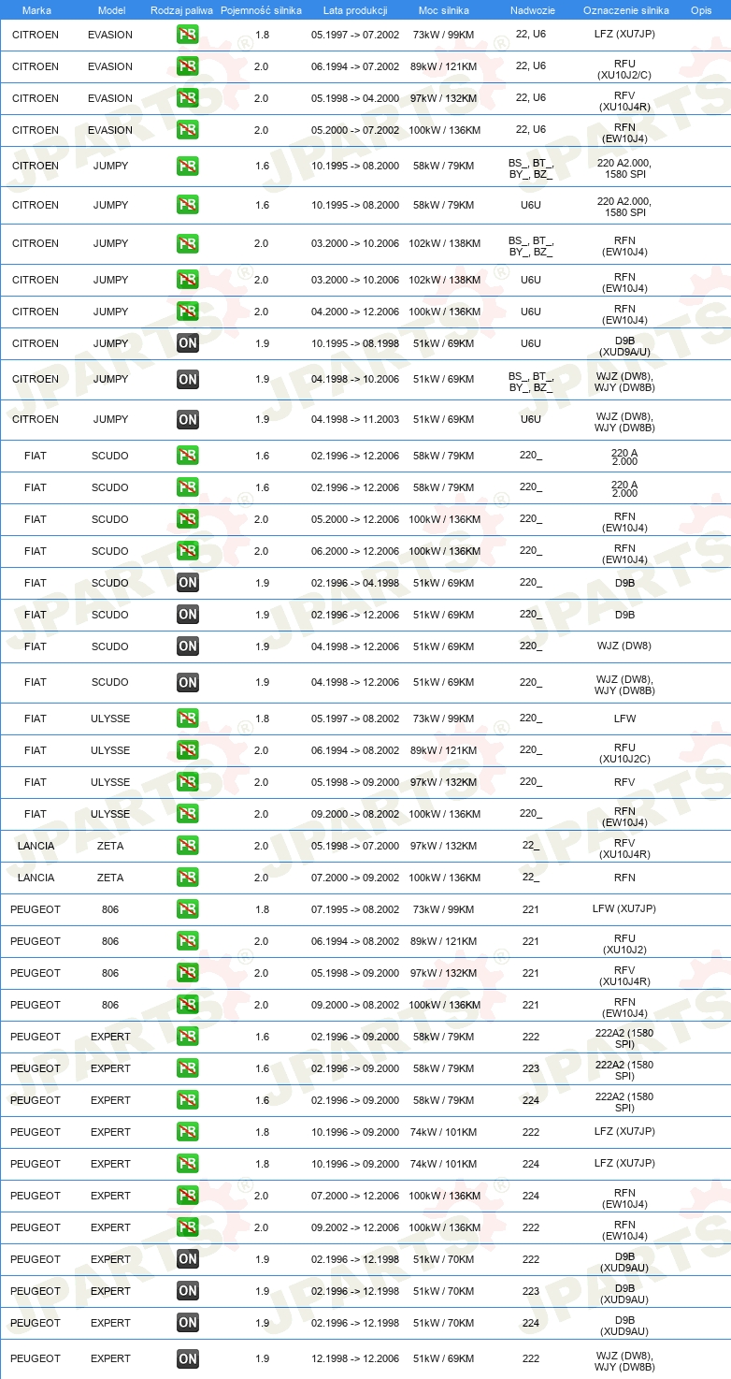Select the date '07.1995 -> 08.2002'
Screen dimensions: 731x1379
pyautogui.click(x=355, y=909)
